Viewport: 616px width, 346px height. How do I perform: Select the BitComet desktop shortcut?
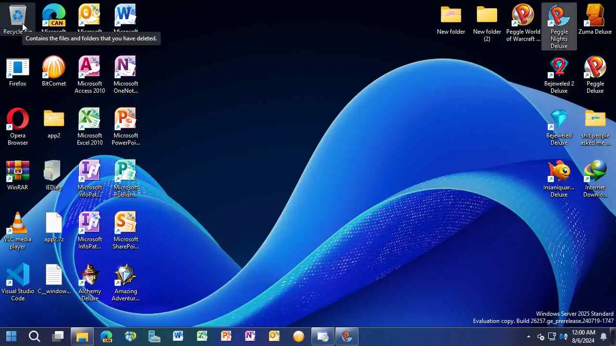pos(54,72)
